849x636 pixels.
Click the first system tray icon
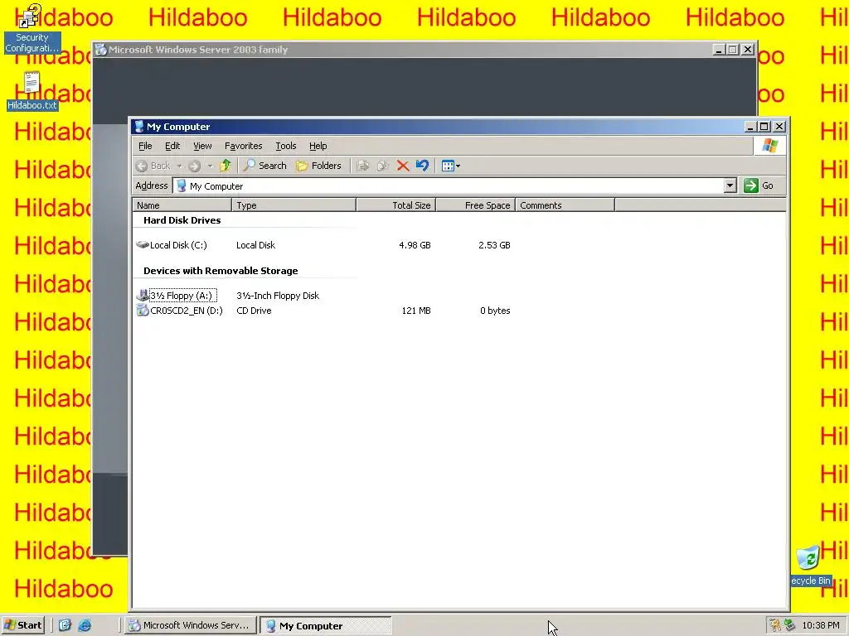click(x=776, y=625)
